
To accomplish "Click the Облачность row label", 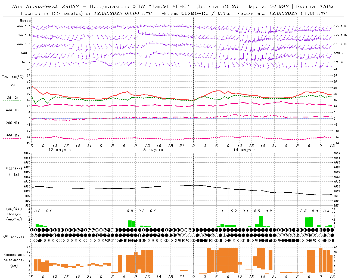I will coord(14,236).
